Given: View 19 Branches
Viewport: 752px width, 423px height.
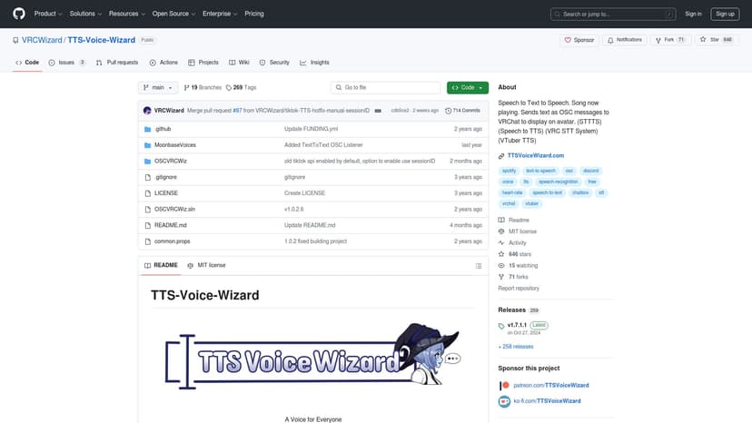Looking at the screenshot, I should tap(203, 87).
